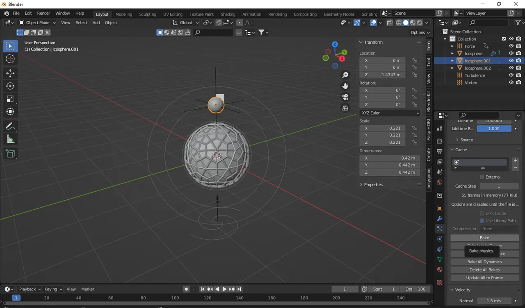Open the Add menu in viewport header
Image resolution: width=525 pixels, height=308 pixels.
[x=96, y=23]
